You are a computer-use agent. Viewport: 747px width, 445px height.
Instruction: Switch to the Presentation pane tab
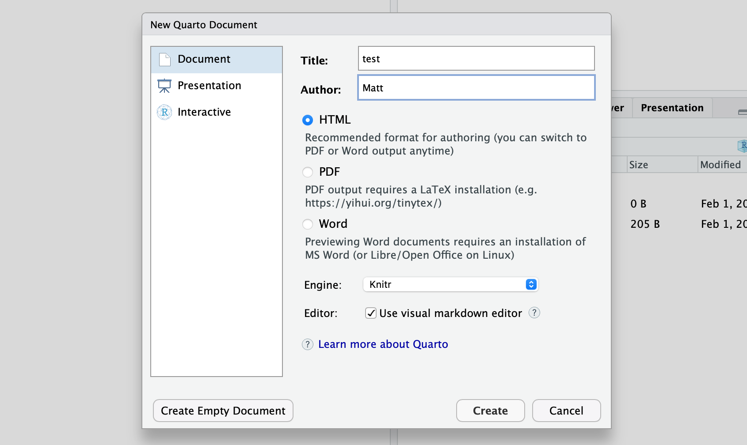tap(672, 108)
